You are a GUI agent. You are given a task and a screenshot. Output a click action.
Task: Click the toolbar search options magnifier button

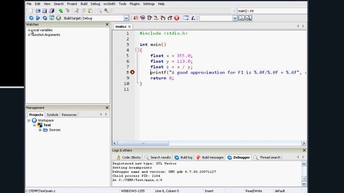[x=248, y=18]
